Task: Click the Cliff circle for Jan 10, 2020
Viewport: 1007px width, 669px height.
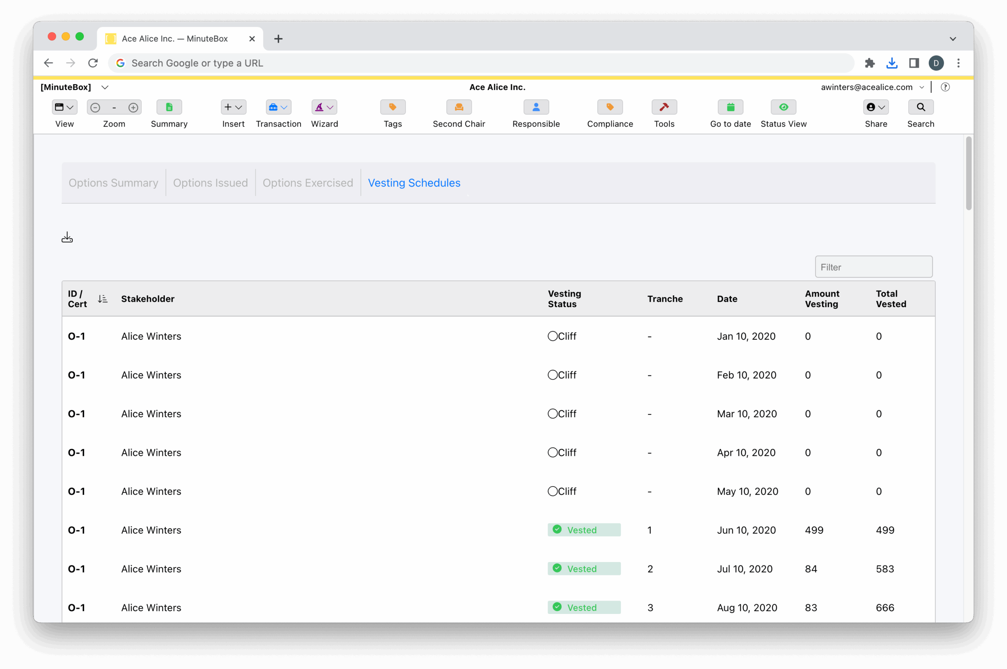Action: coord(553,336)
